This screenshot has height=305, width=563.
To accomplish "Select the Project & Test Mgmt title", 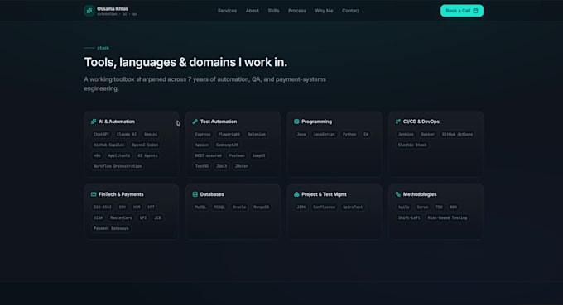I will point(324,194).
